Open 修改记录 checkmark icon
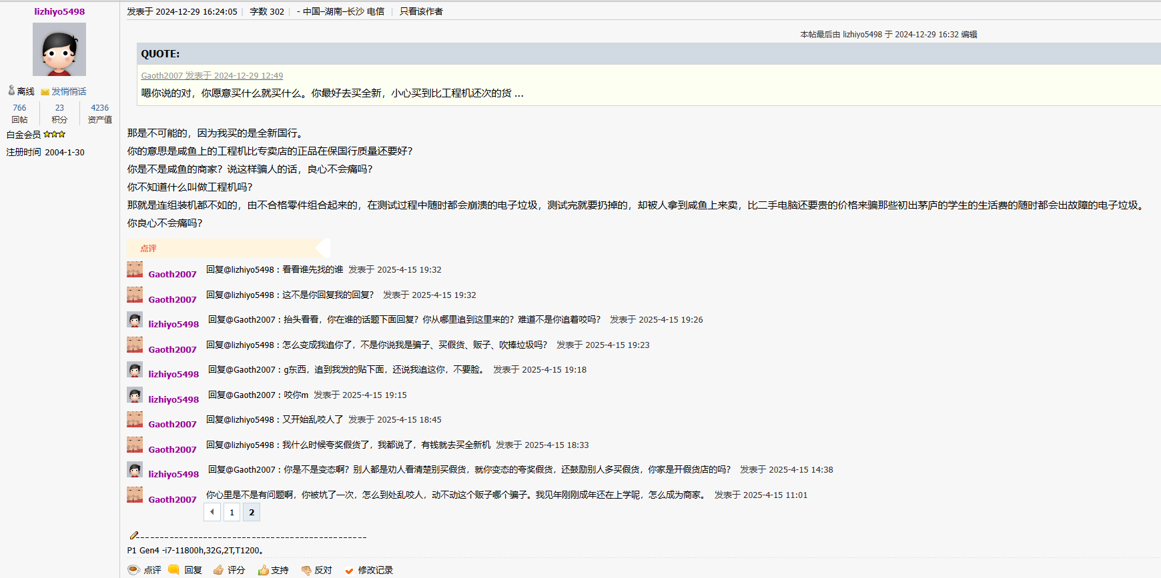 349,571
